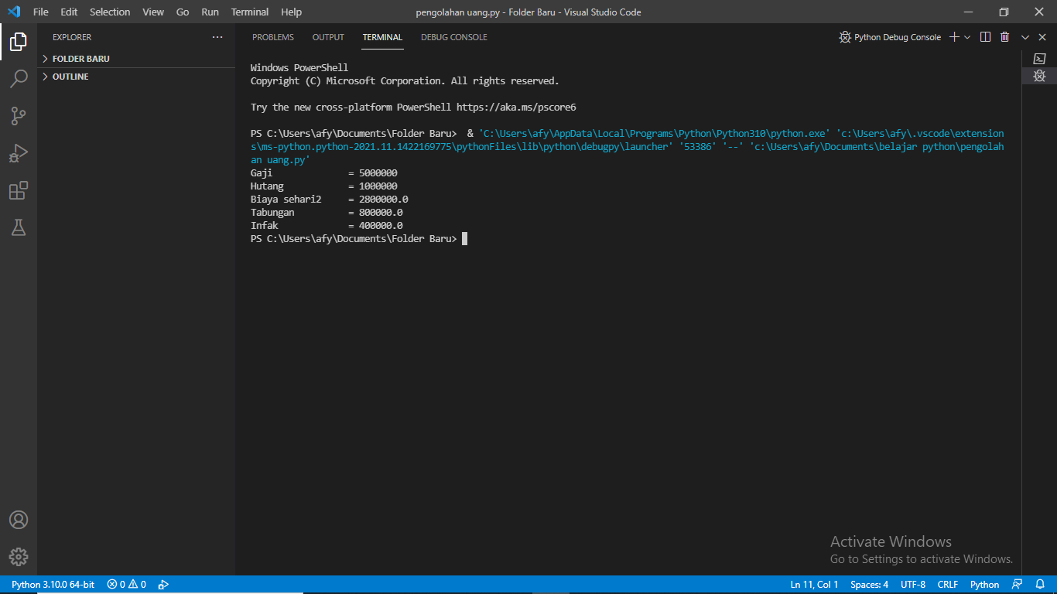Split the terminal

point(985,37)
